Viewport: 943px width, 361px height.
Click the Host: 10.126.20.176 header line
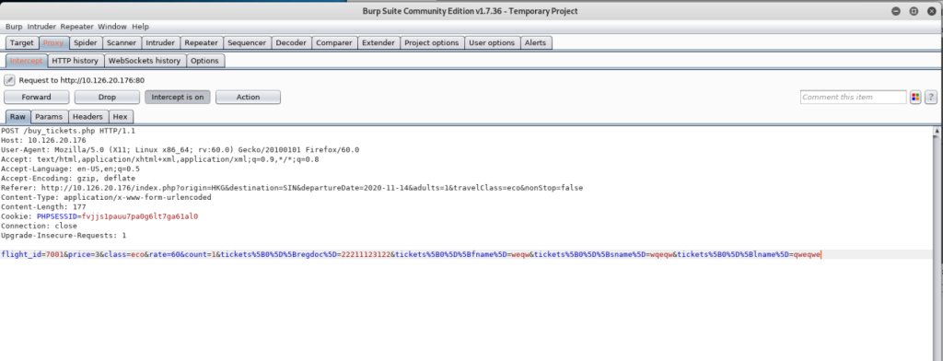(x=44, y=140)
